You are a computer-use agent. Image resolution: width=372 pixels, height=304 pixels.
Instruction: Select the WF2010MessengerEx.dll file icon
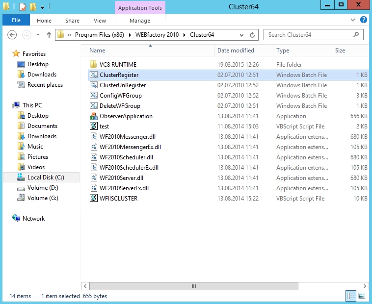[93, 147]
